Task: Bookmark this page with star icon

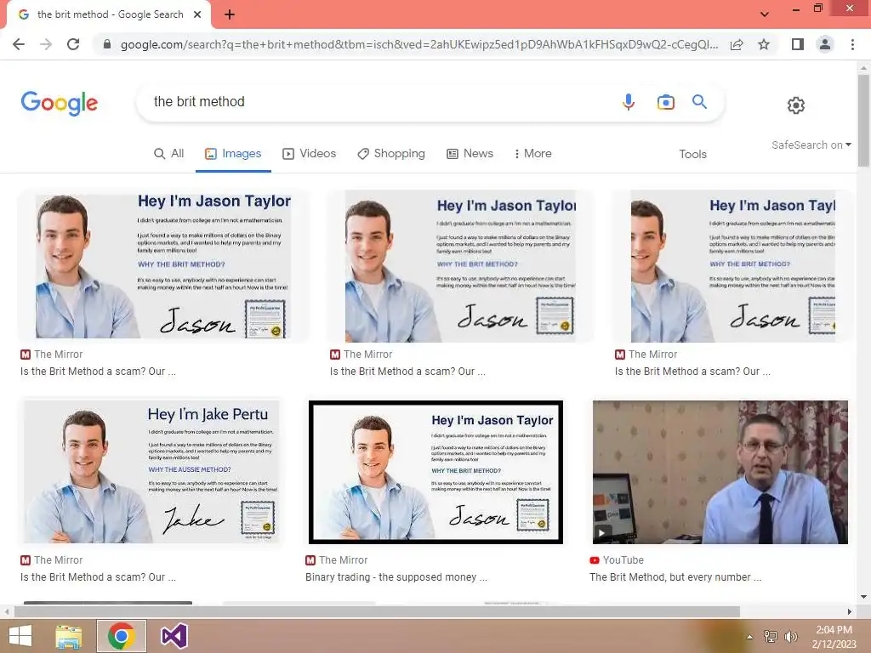Action: tap(764, 44)
